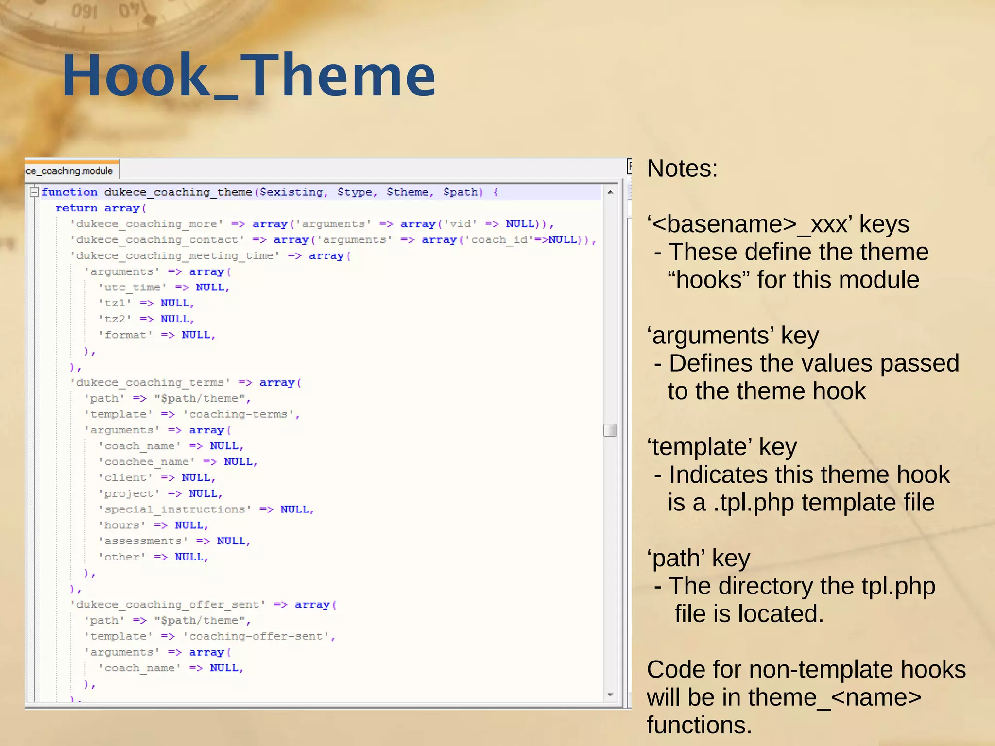
Task: Click the 'special_instructions' => NULL line
Action: (x=206, y=509)
